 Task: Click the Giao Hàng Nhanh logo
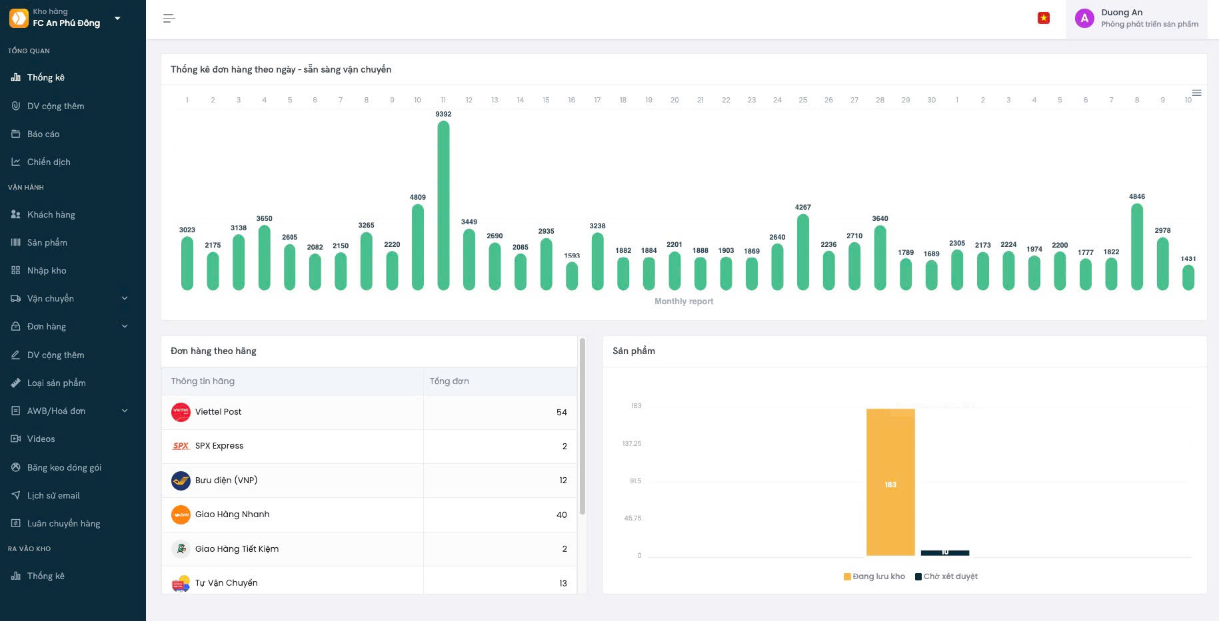point(181,515)
